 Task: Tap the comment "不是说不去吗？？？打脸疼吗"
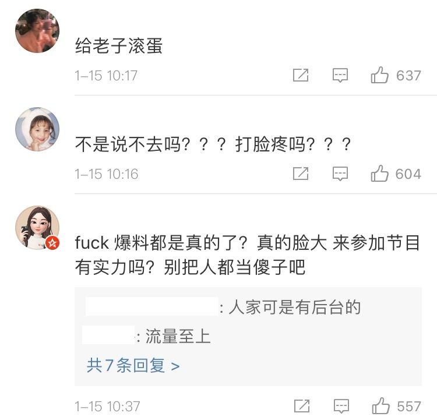[213, 144]
